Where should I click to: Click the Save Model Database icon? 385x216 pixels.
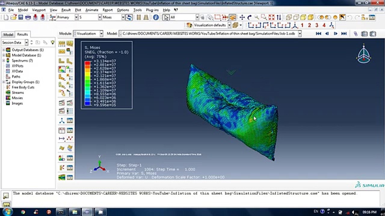(21, 17)
